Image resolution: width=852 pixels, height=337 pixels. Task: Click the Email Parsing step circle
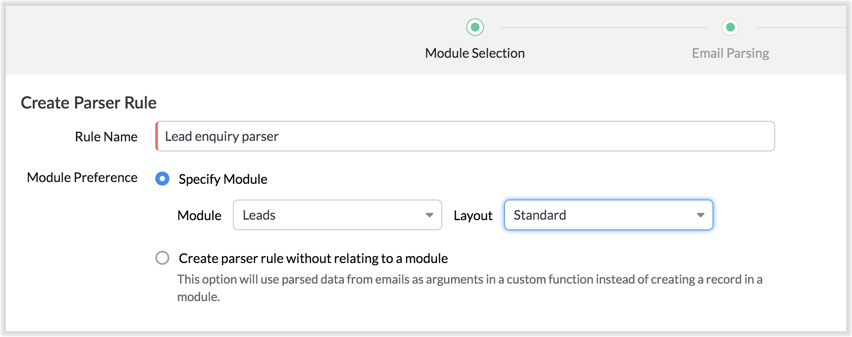point(730,27)
